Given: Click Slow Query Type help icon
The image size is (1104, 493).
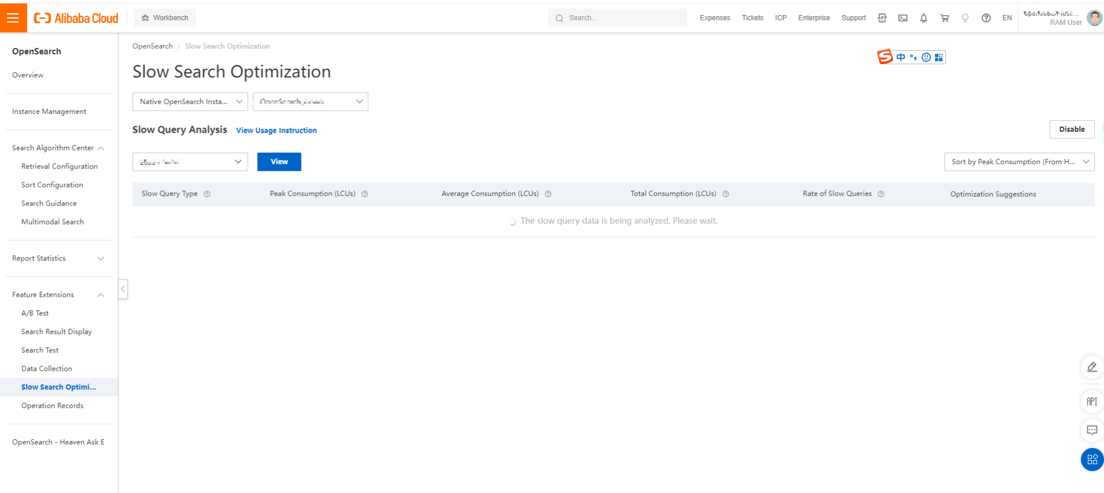Looking at the screenshot, I should click(x=207, y=194).
